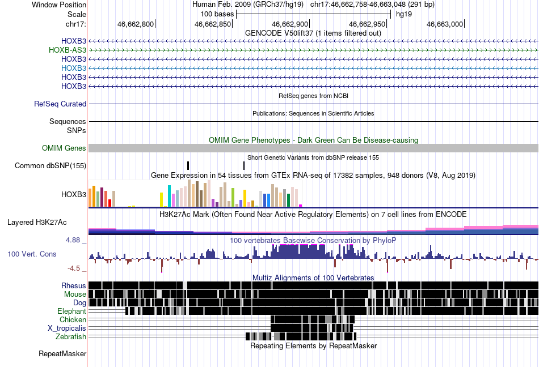Click Short Genetic Variants from dbSNP title

point(313,158)
